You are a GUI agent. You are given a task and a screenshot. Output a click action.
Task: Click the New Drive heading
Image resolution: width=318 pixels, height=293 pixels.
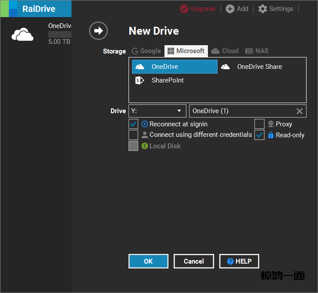pos(154,31)
